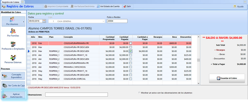Check the Abr PLNPRIM_1 row checkbox
Viewport: 248px width, 102px height.
pos(131,55)
